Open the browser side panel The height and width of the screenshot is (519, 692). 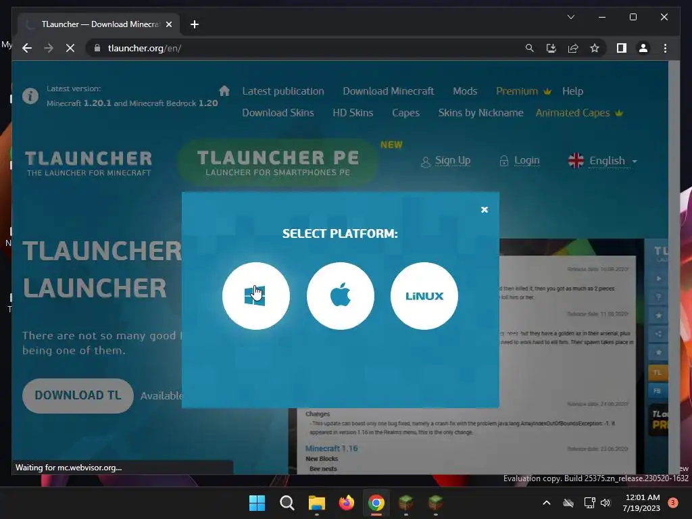[622, 48]
